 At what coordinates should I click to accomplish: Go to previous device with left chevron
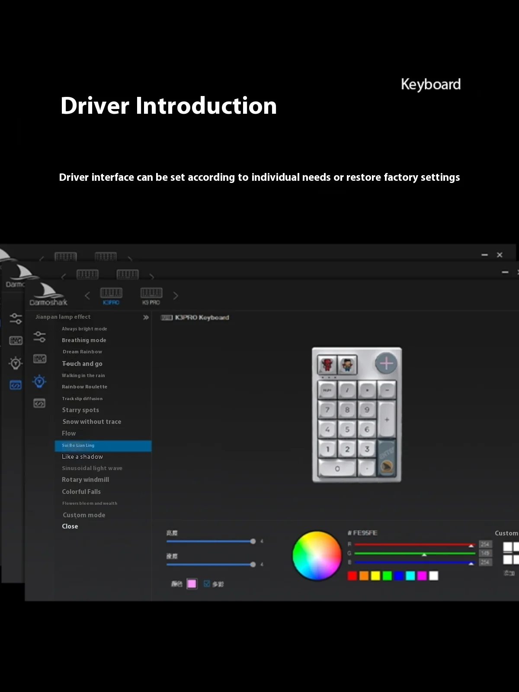click(x=87, y=295)
